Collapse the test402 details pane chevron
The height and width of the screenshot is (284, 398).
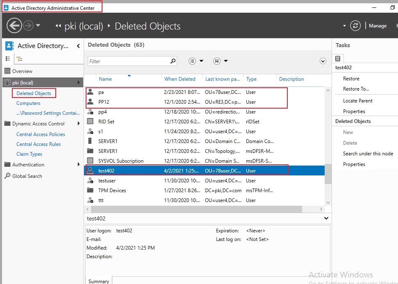[326, 218]
